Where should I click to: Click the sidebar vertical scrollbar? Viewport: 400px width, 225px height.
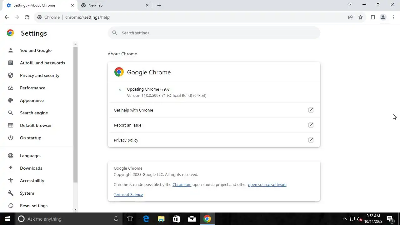pyautogui.click(x=75, y=114)
